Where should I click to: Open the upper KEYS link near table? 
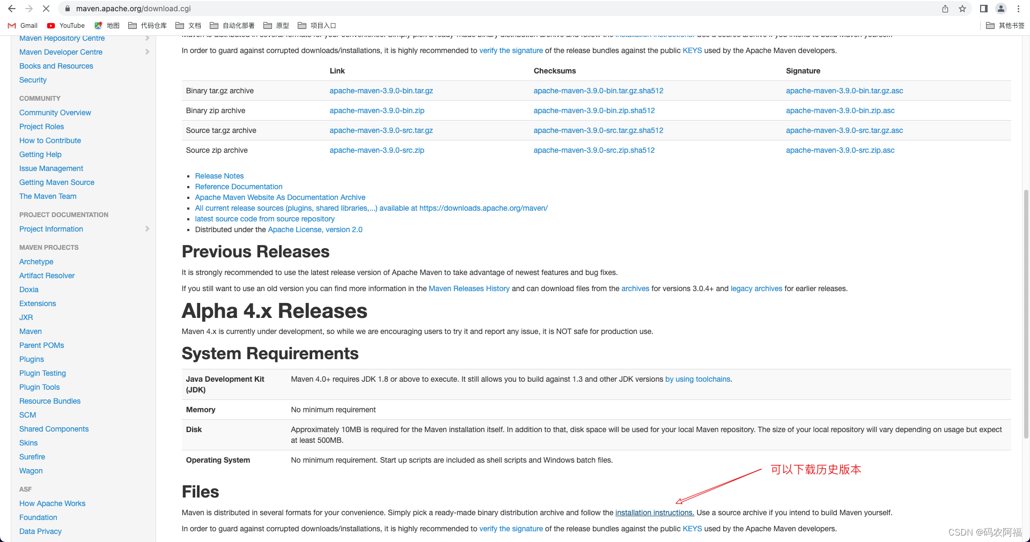pyautogui.click(x=692, y=50)
